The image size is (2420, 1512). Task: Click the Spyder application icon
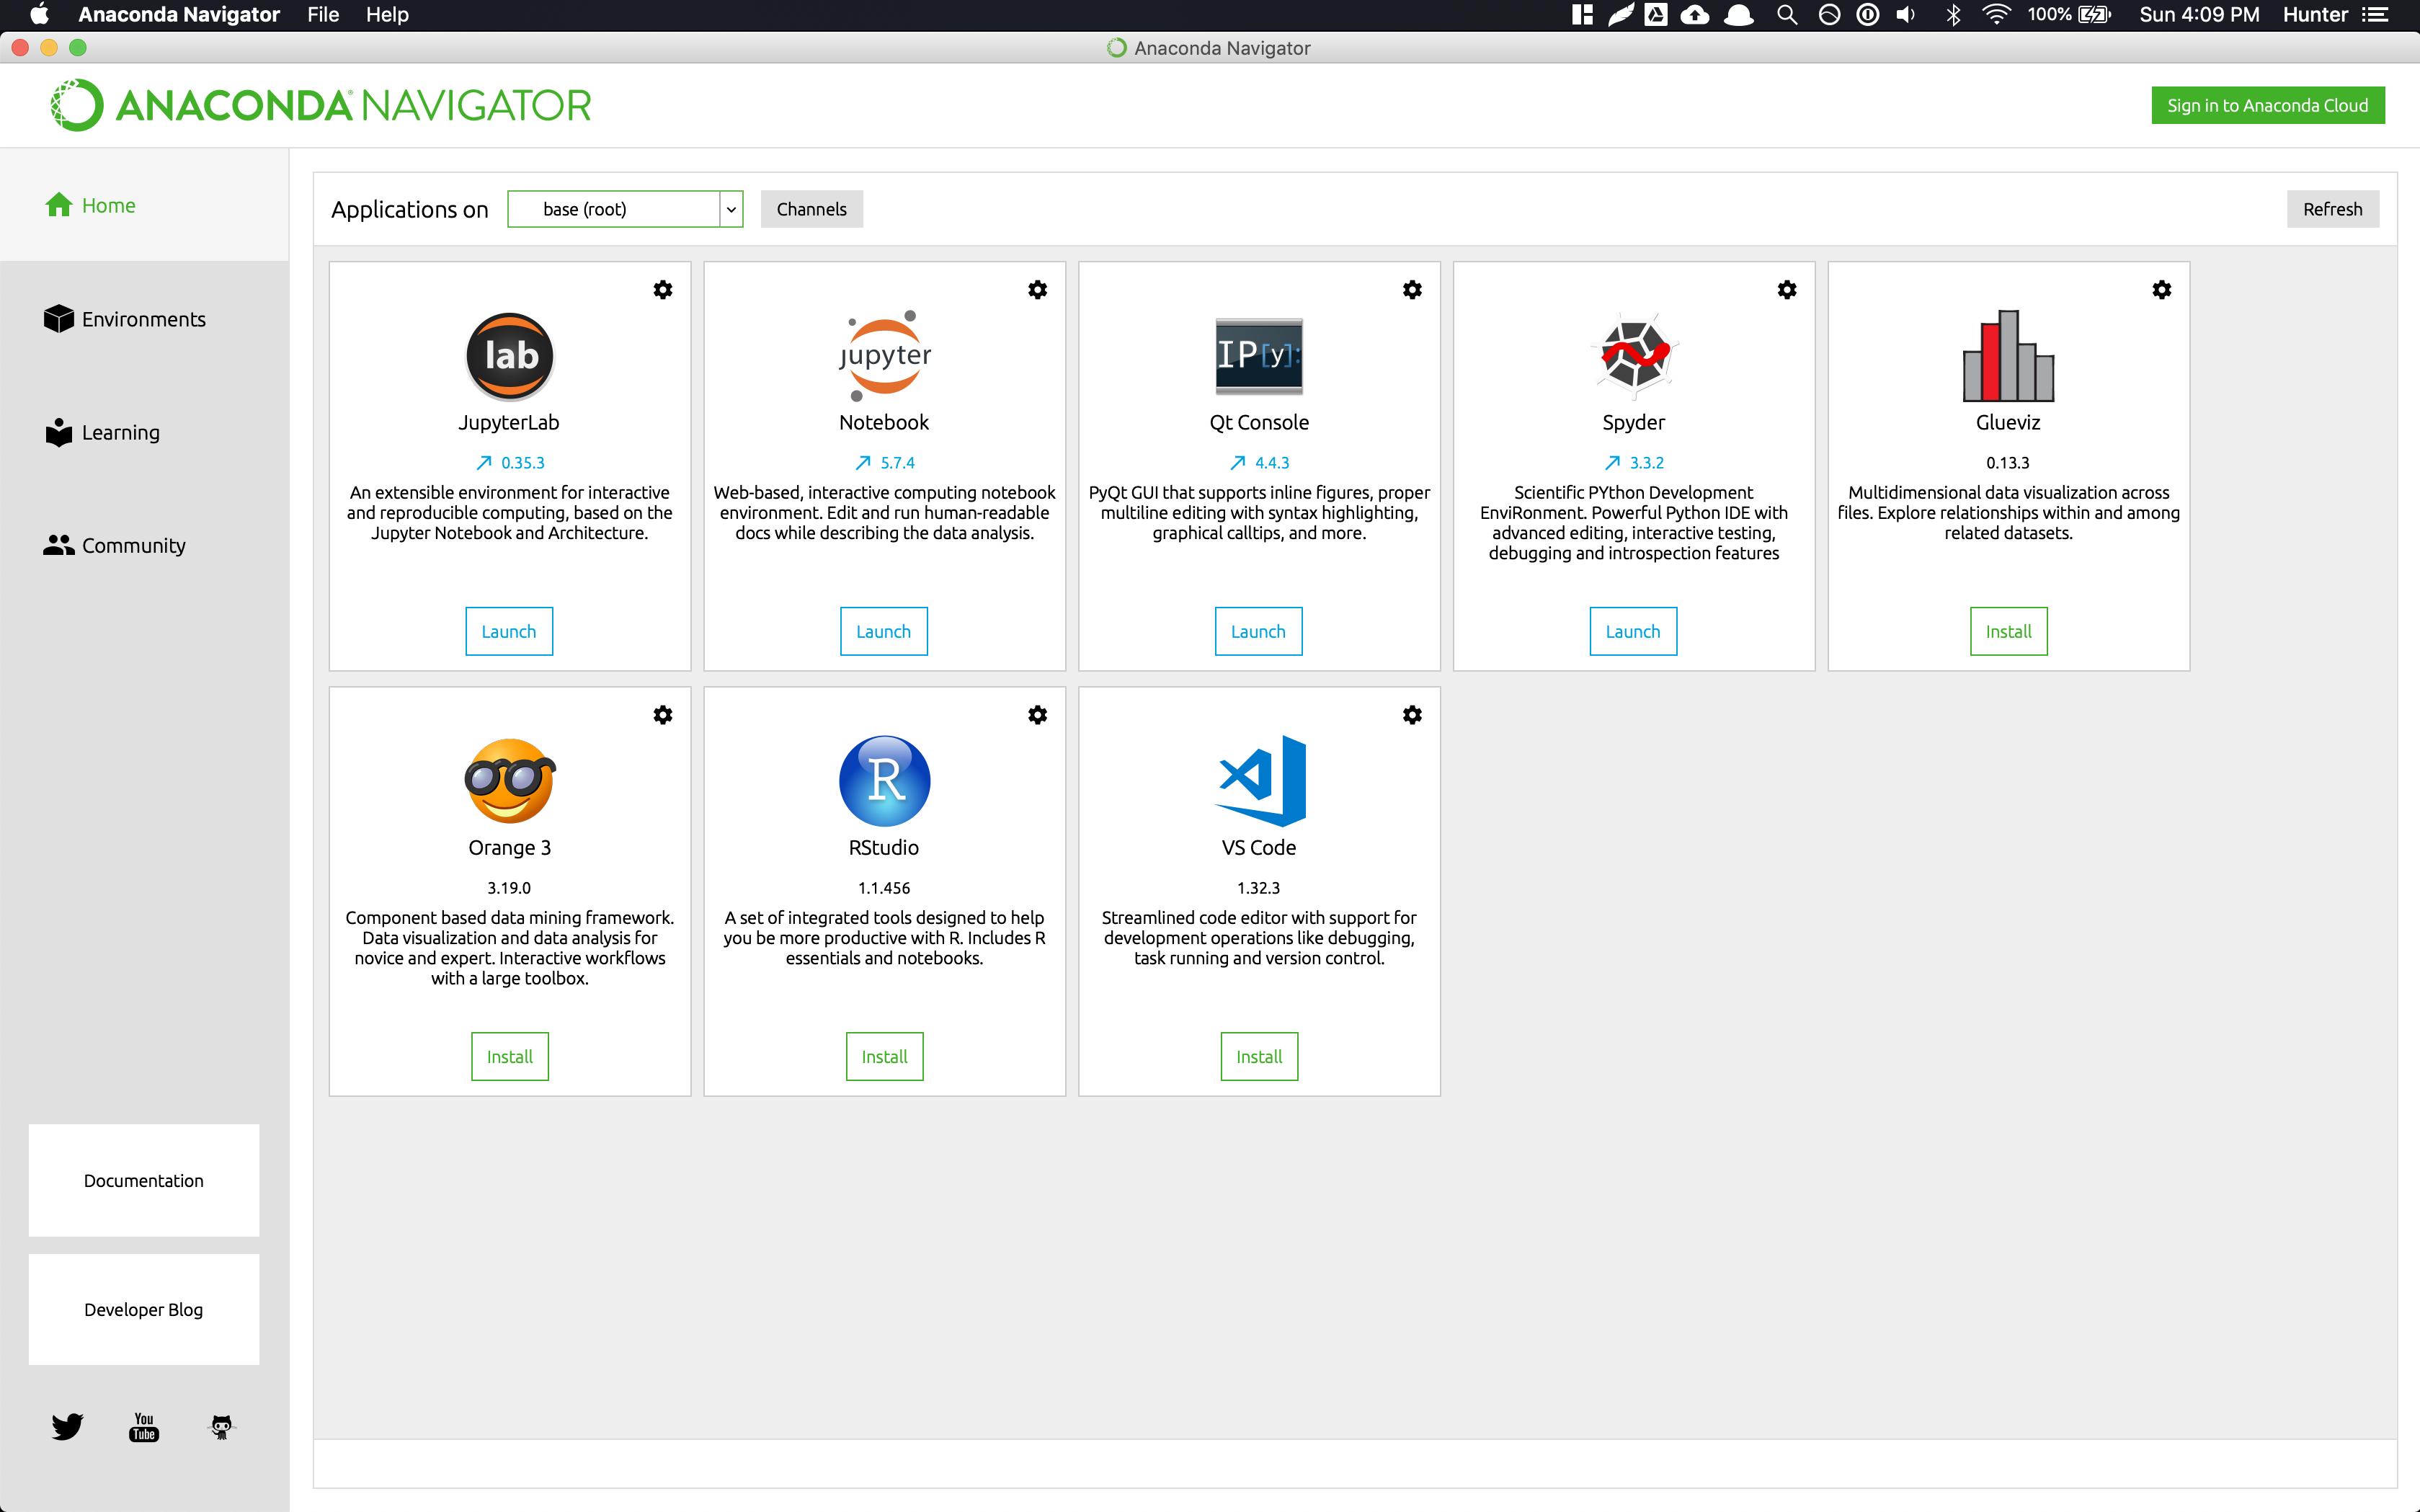click(x=1633, y=354)
